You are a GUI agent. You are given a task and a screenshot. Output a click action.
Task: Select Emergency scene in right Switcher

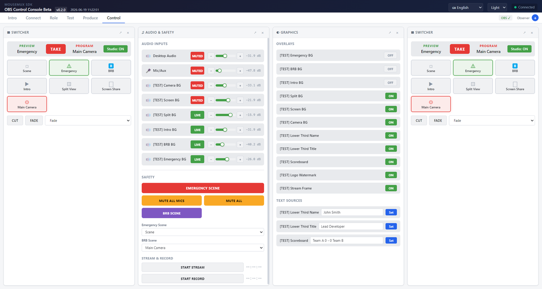(x=473, y=68)
